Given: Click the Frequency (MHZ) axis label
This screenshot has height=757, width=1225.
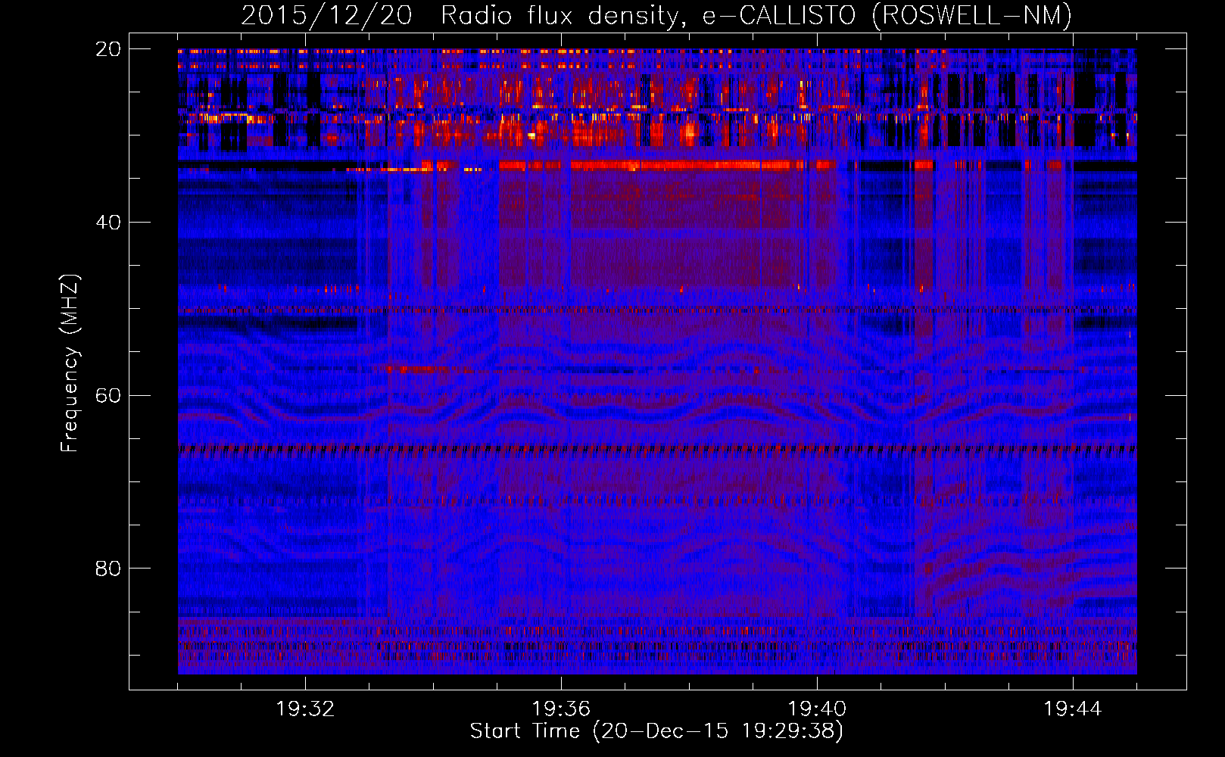Looking at the screenshot, I should click(x=70, y=363).
